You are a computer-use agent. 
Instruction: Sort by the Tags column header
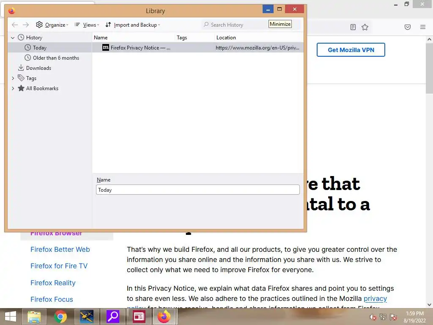pyautogui.click(x=195, y=38)
